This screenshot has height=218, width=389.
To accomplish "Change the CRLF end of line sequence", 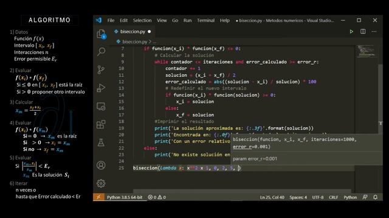I will coord(334,197).
